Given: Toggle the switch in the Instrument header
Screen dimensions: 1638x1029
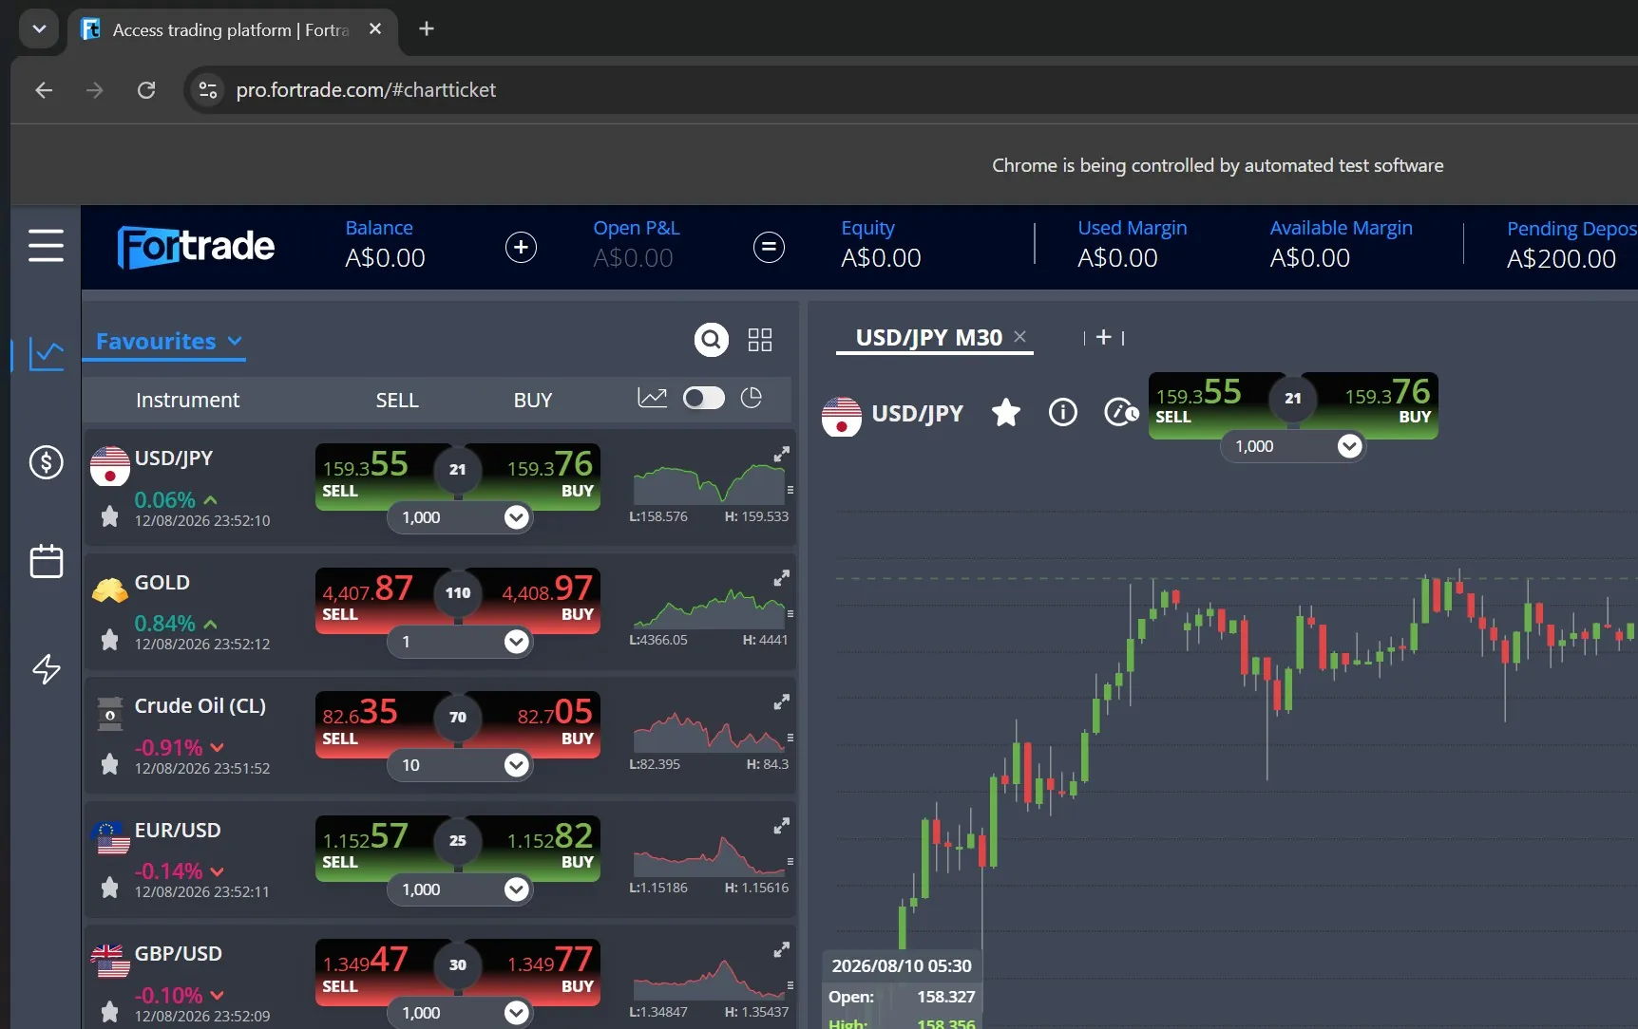Looking at the screenshot, I should click(x=703, y=398).
